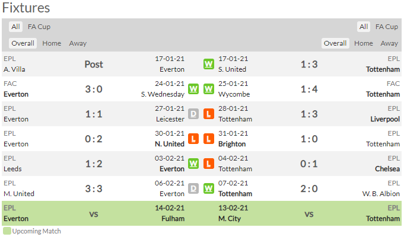Click the D badge beside Leicester
Image resolution: width=404 pixels, height=237 pixels.
point(193,114)
